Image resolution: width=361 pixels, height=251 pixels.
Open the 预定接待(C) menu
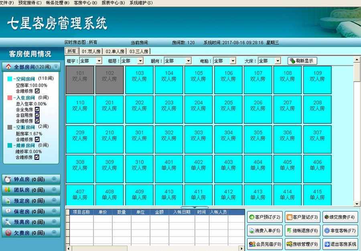click(x=30, y=3)
